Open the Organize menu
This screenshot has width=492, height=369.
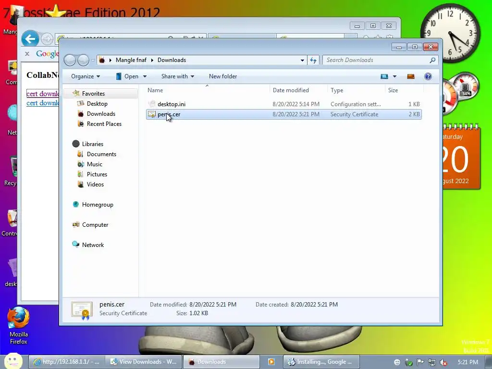86,76
